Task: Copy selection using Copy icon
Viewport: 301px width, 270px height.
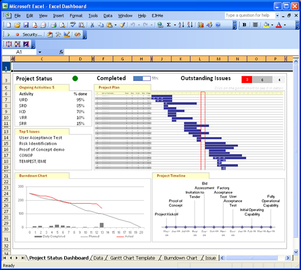Action: (101, 25)
